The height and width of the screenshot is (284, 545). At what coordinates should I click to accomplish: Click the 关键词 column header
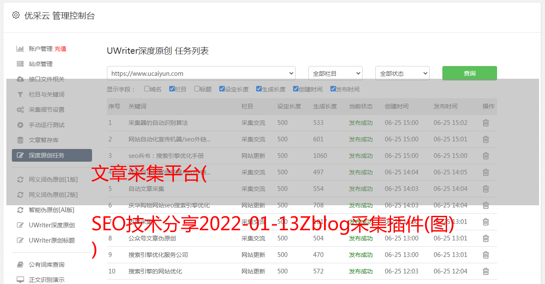137,106
